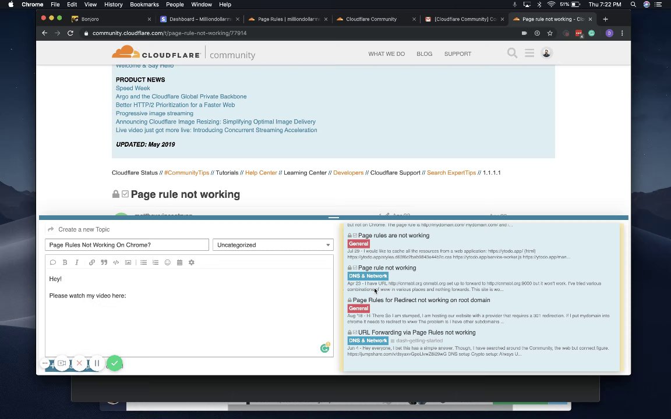Viewport: 671px width, 419px height.
Task: Open the hamburger menu in forum header
Action: click(529, 53)
